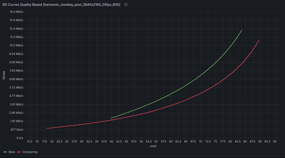Click the upper end of the green Base curve
This screenshot has width=285, height=158.
tap(242, 30)
